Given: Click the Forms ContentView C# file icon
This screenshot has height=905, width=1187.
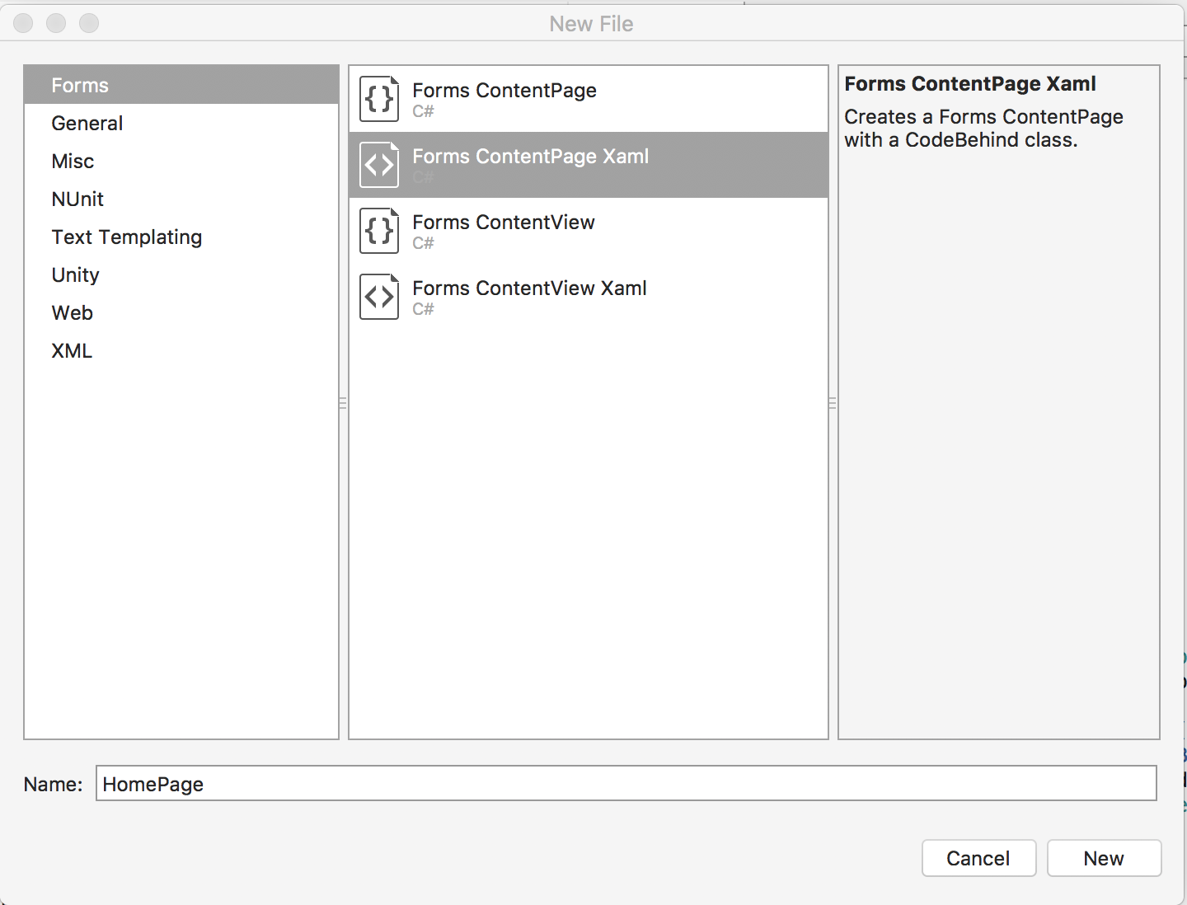Looking at the screenshot, I should (378, 231).
